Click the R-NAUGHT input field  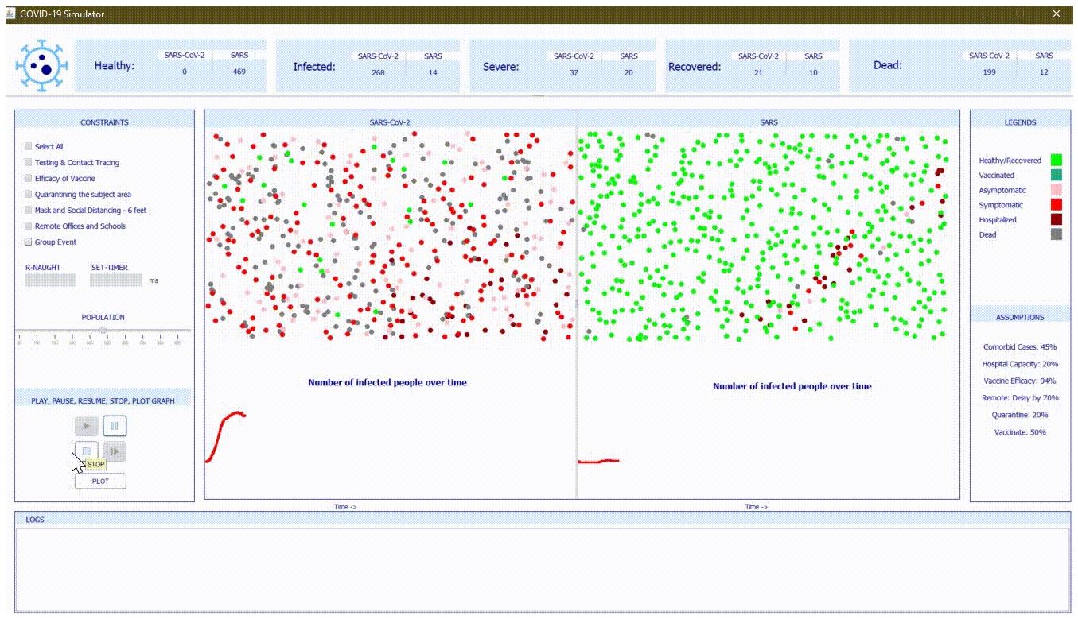tap(50, 280)
